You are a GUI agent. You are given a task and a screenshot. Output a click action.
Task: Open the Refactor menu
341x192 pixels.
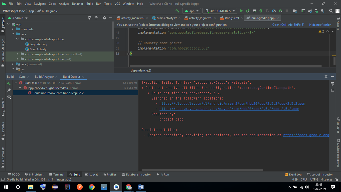pos(78,4)
